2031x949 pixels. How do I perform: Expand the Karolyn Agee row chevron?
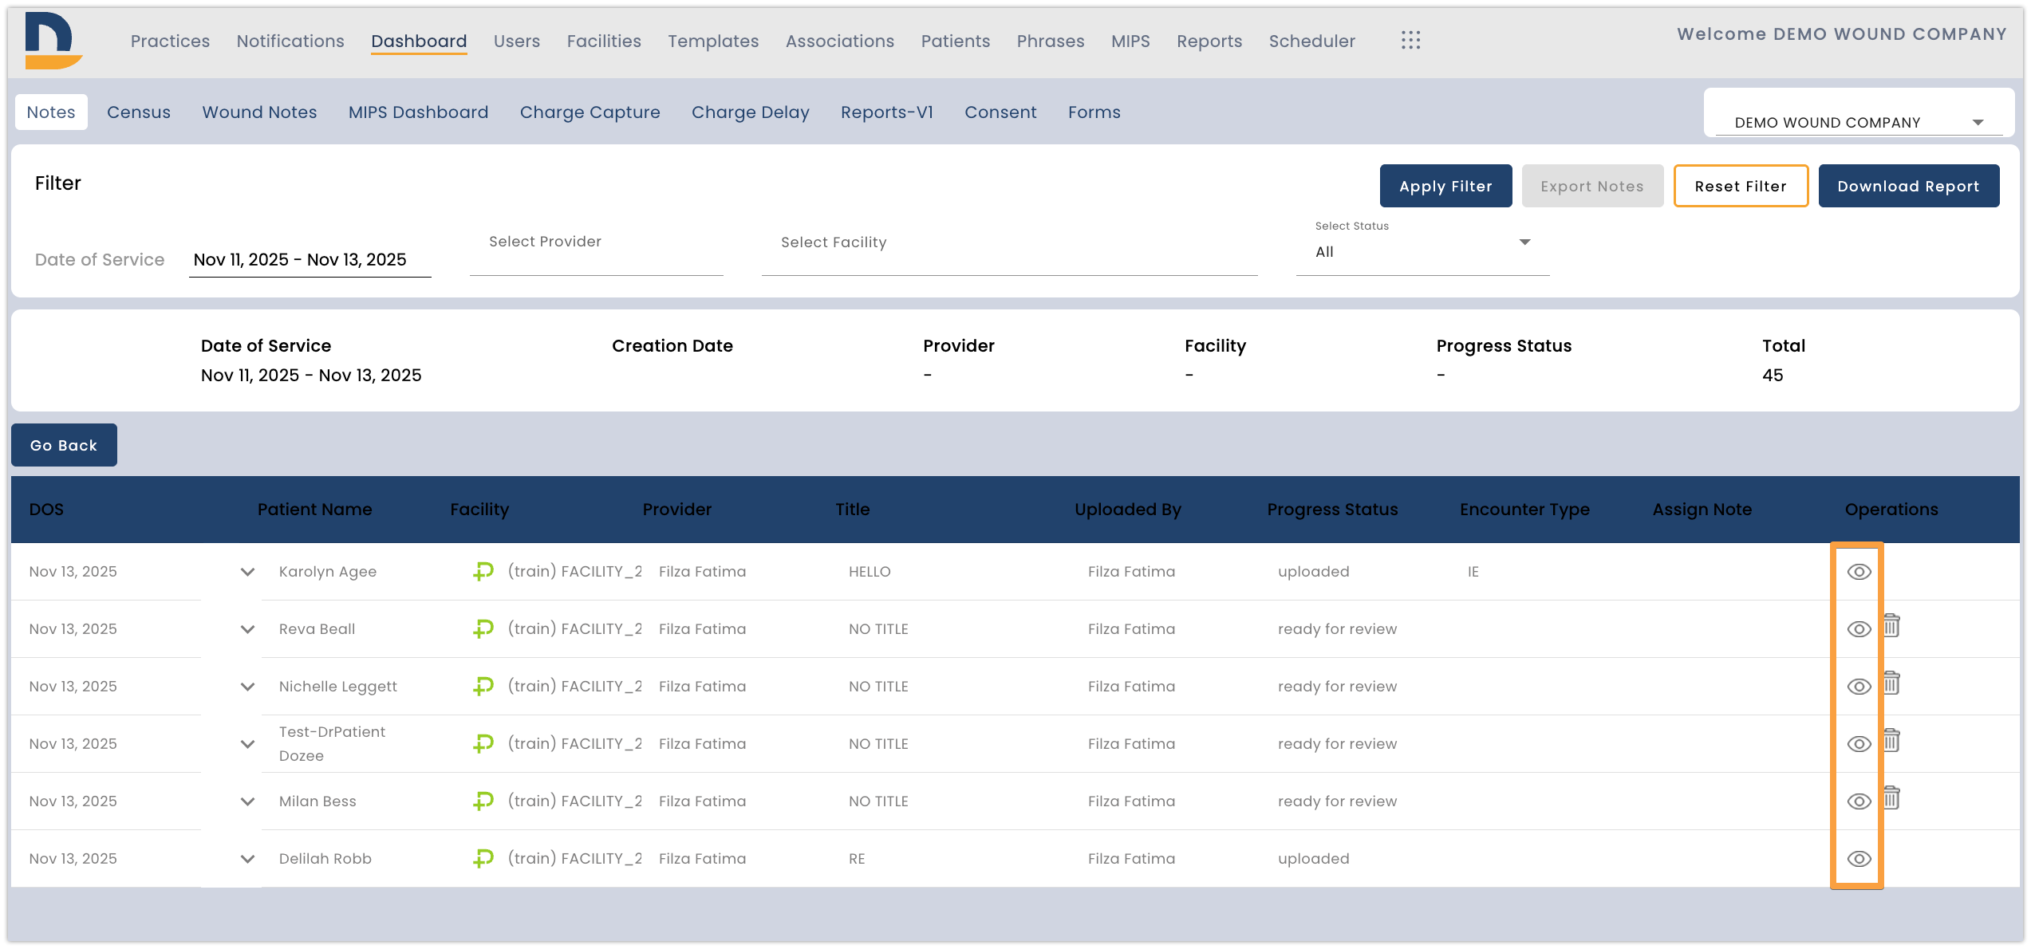point(247,572)
